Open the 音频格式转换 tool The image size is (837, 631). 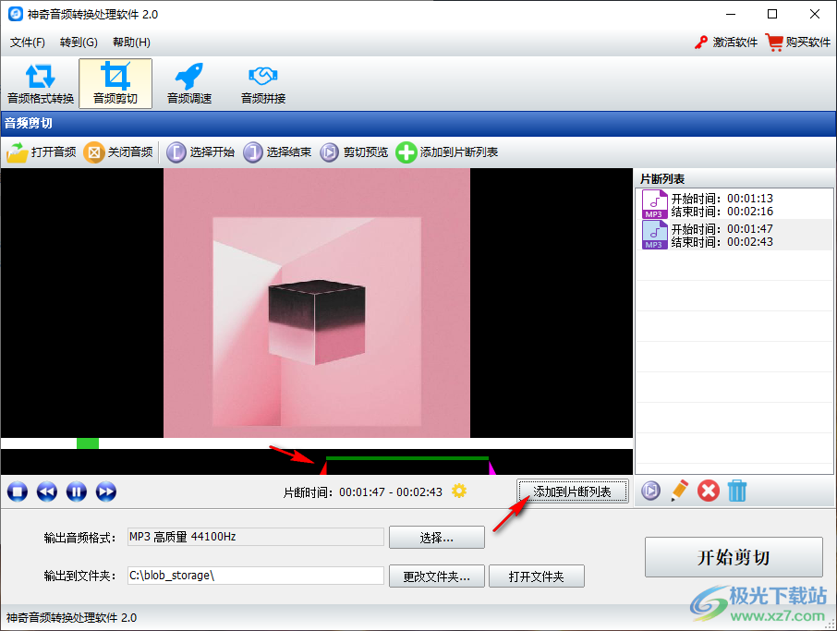[x=41, y=84]
